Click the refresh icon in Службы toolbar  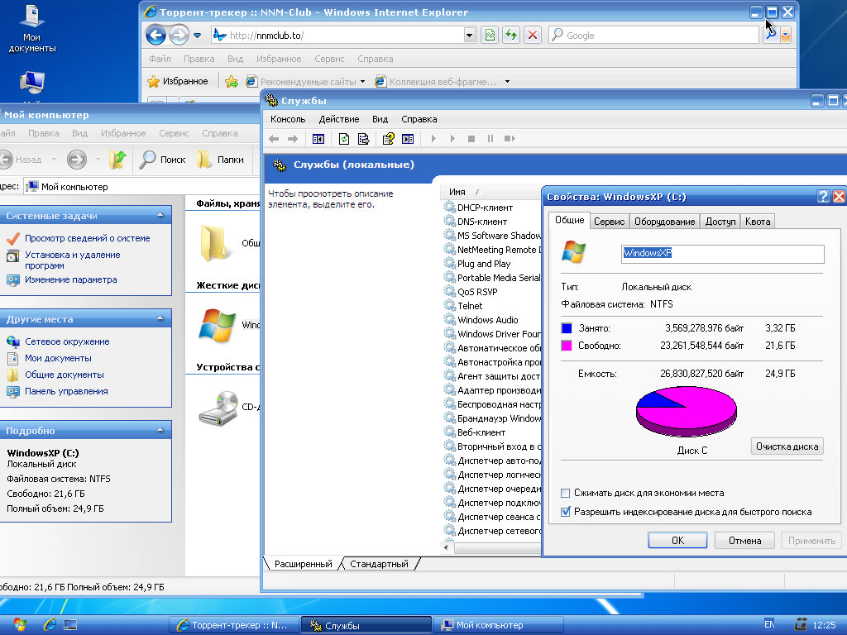(x=343, y=139)
